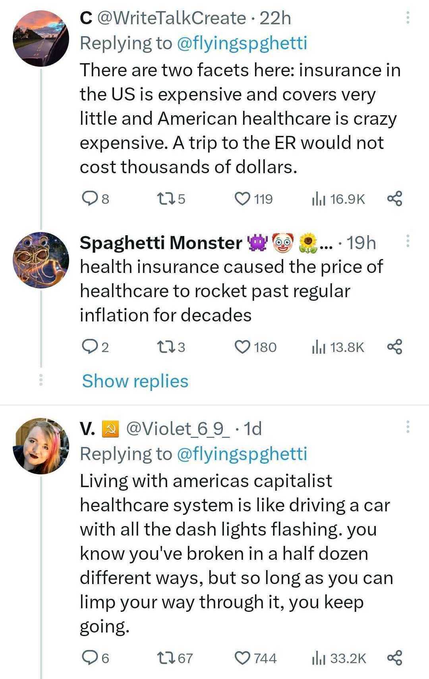Open more options on WriteTalkCreate's tweet
429x679 pixels.
tap(407, 18)
